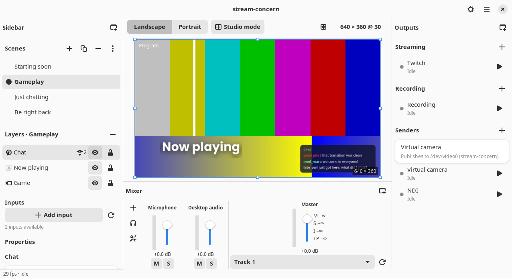512x278 pixels.
Task: Refresh the inputs list
Action: point(111,215)
